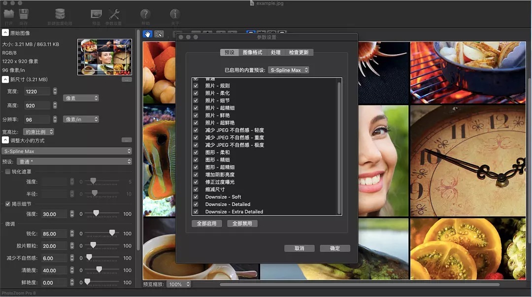Click the 确定 button
The width and height of the screenshot is (532, 297).
pyautogui.click(x=335, y=248)
